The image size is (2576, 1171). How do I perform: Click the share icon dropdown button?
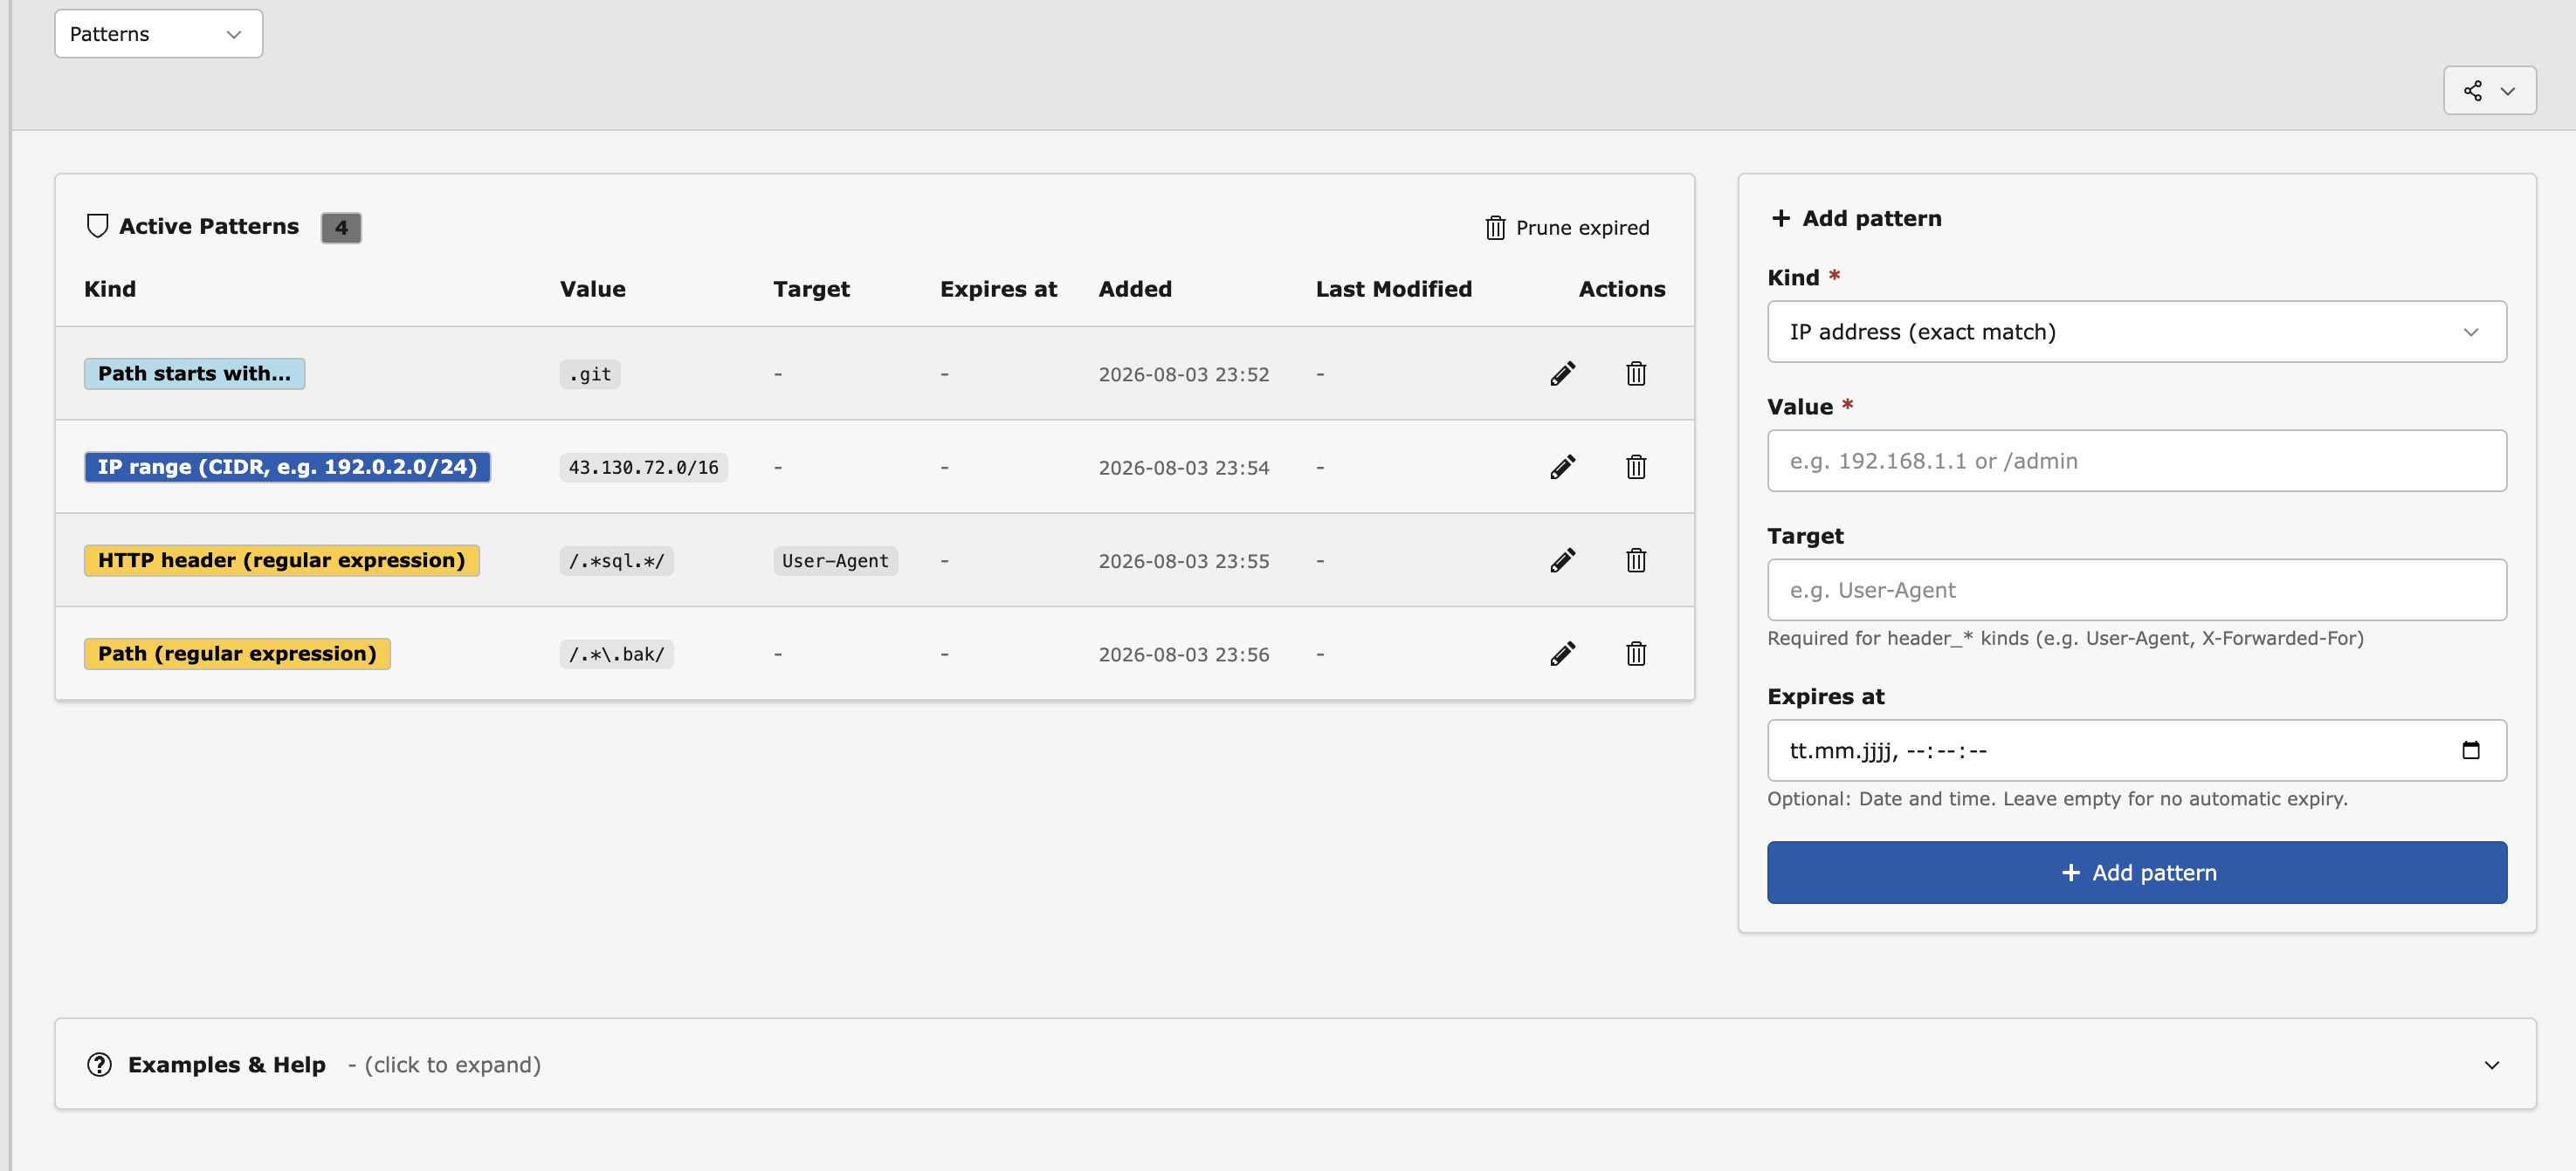coord(2489,91)
